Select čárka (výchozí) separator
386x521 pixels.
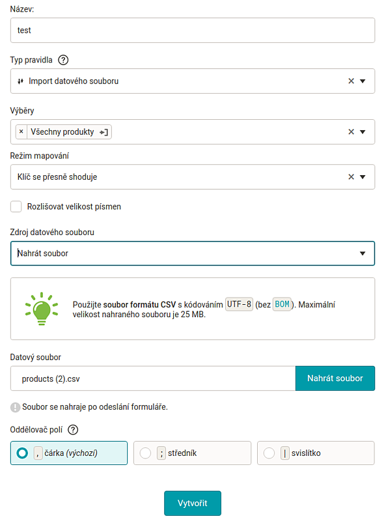pos(69,453)
